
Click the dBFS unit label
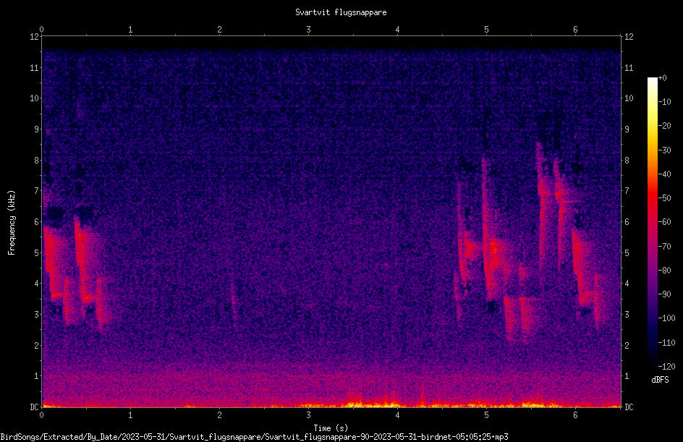[x=660, y=380]
